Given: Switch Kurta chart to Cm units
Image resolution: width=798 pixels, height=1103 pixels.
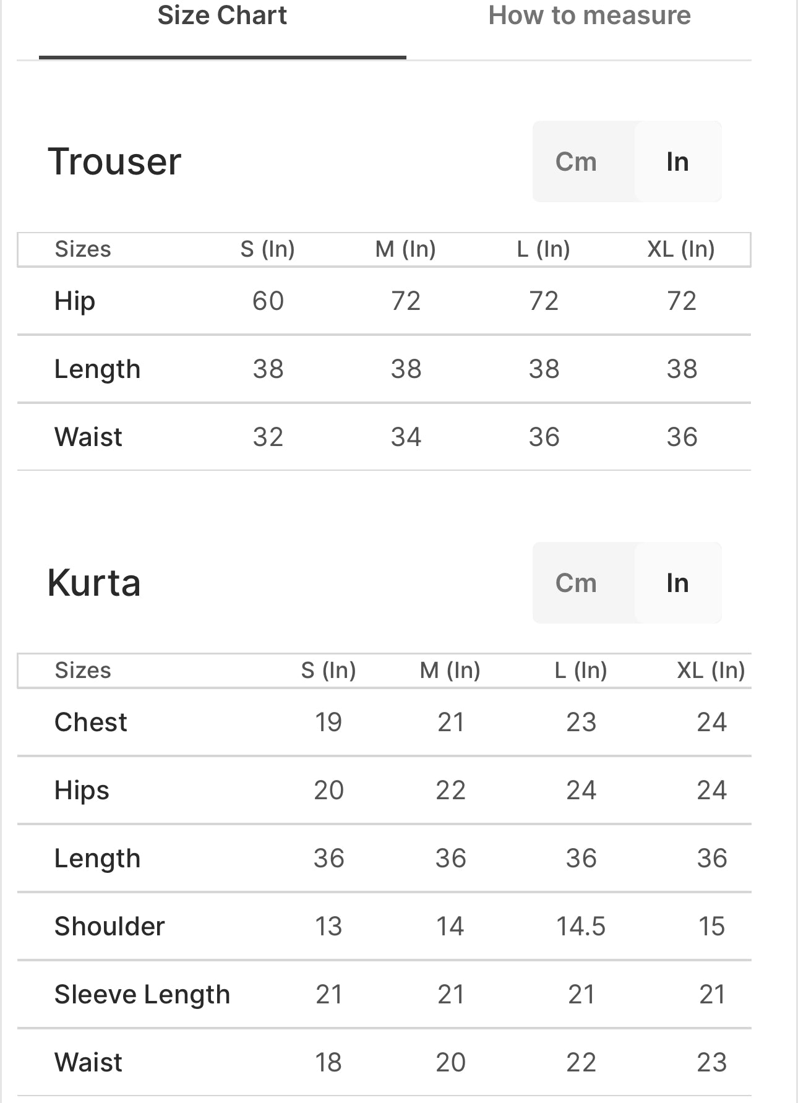Looking at the screenshot, I should [x=576, y=583].
